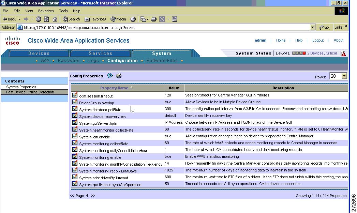Open the File menu
This screenshot has width=357, height=213.
(x=5, y=11)
